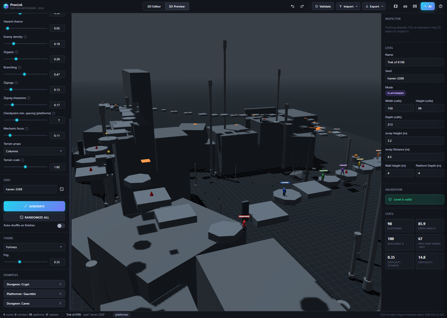Click RANDOMIZE ALL button
447x318 pixels.
coord(34,217)
